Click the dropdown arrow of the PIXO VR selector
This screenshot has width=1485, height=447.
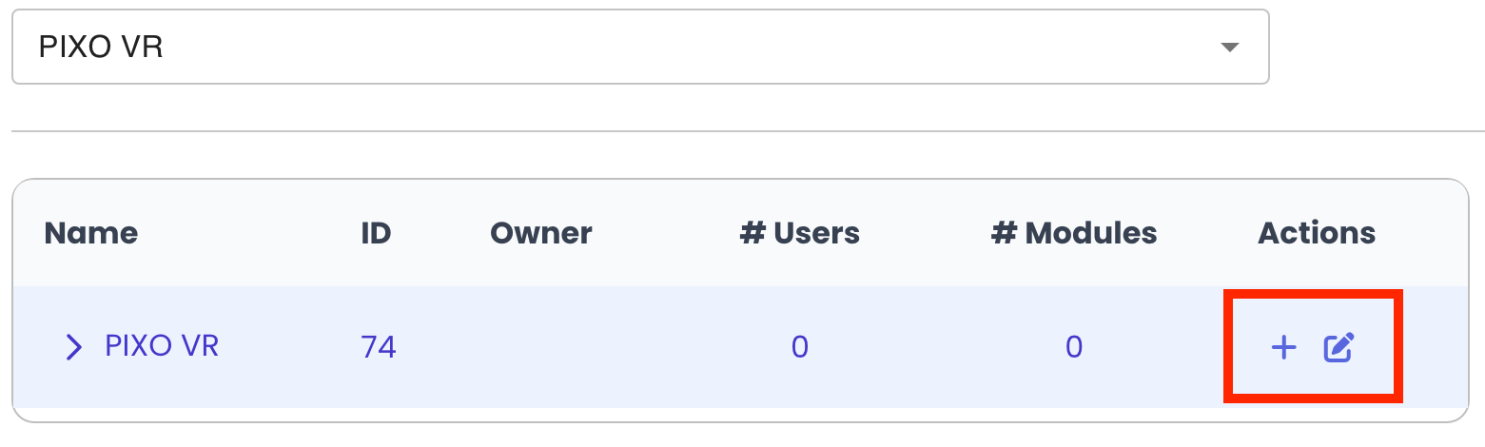[1229, 47]
